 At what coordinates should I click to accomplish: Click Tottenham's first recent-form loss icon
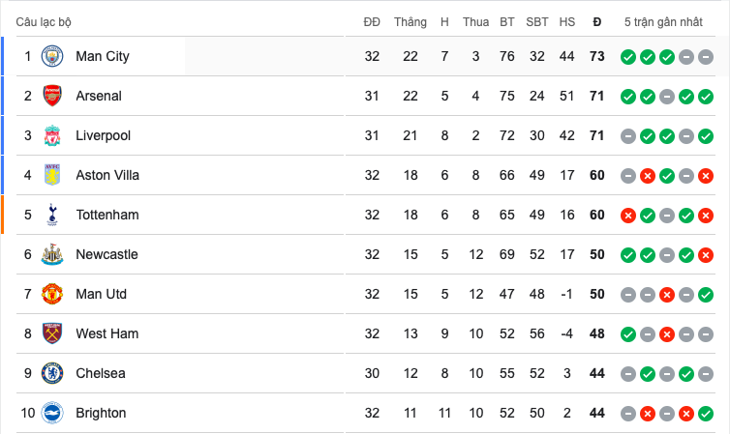pos(628,215)
